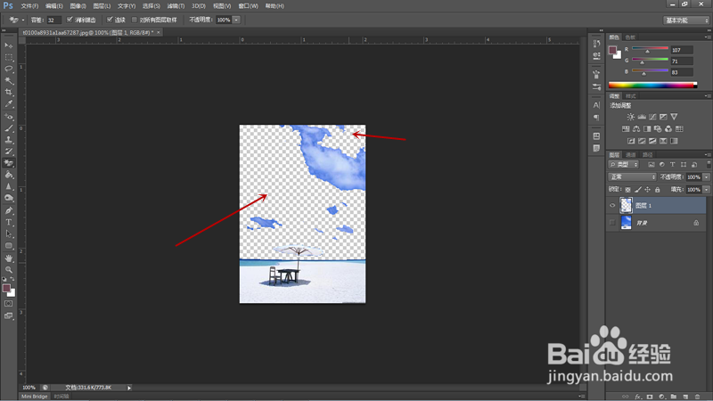The height and width of the screenshot is (401, 713).
Task: Select the Rectangular Marquee tool
Action: [x=9, y=57]
